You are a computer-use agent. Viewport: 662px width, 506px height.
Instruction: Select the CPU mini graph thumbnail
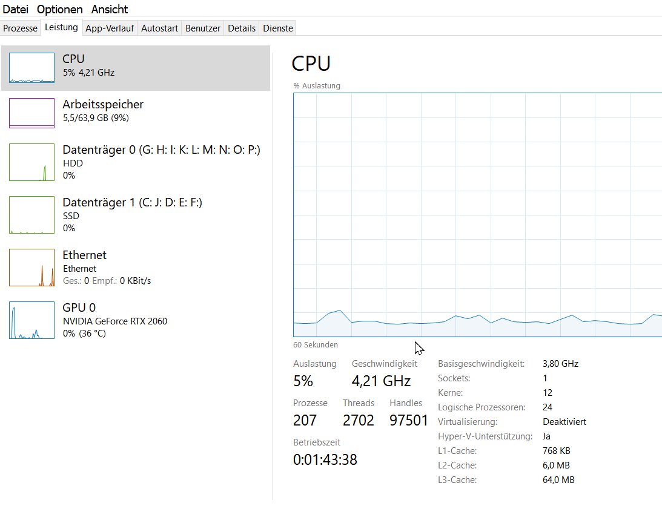click(31, 68)
